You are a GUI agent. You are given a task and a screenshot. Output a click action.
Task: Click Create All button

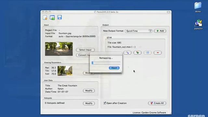tap(157, 103)
